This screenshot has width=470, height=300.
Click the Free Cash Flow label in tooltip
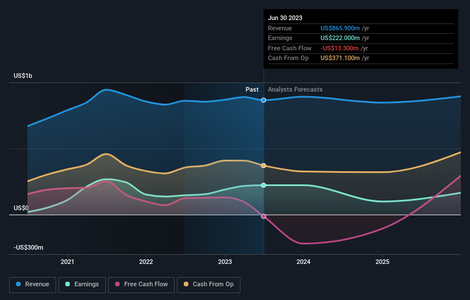tap(290, 48)
